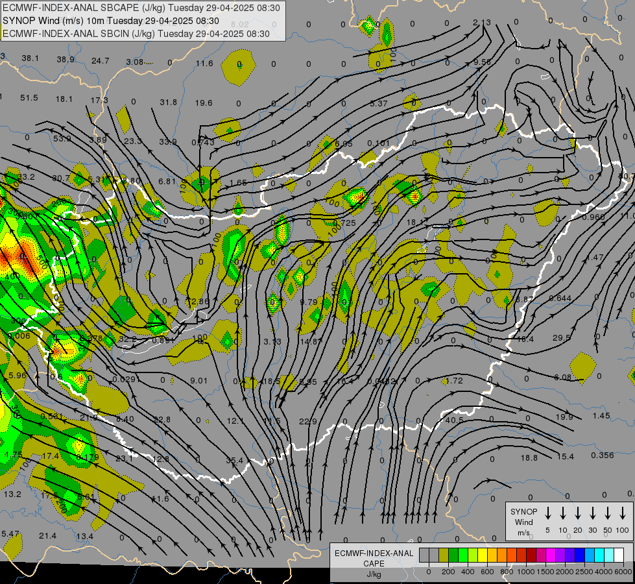
Task: Select the SBCIN title line at top left
Action: tap(136, 34)
